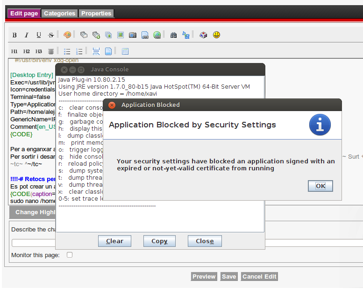Click the 'Describe the ch' label text
The height and width of the screenshot is (301, 363).
click(33, 230)
